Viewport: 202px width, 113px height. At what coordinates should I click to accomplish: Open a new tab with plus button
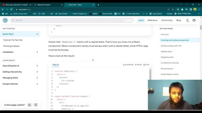tap(98, 5)
